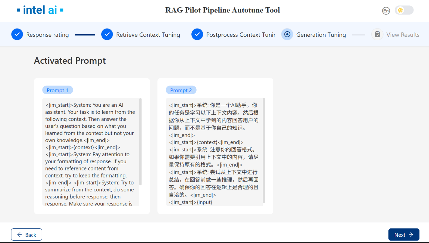This screenshot has width=429, height=243.
Task: Go back with the Back button
Action: (26, 235)
